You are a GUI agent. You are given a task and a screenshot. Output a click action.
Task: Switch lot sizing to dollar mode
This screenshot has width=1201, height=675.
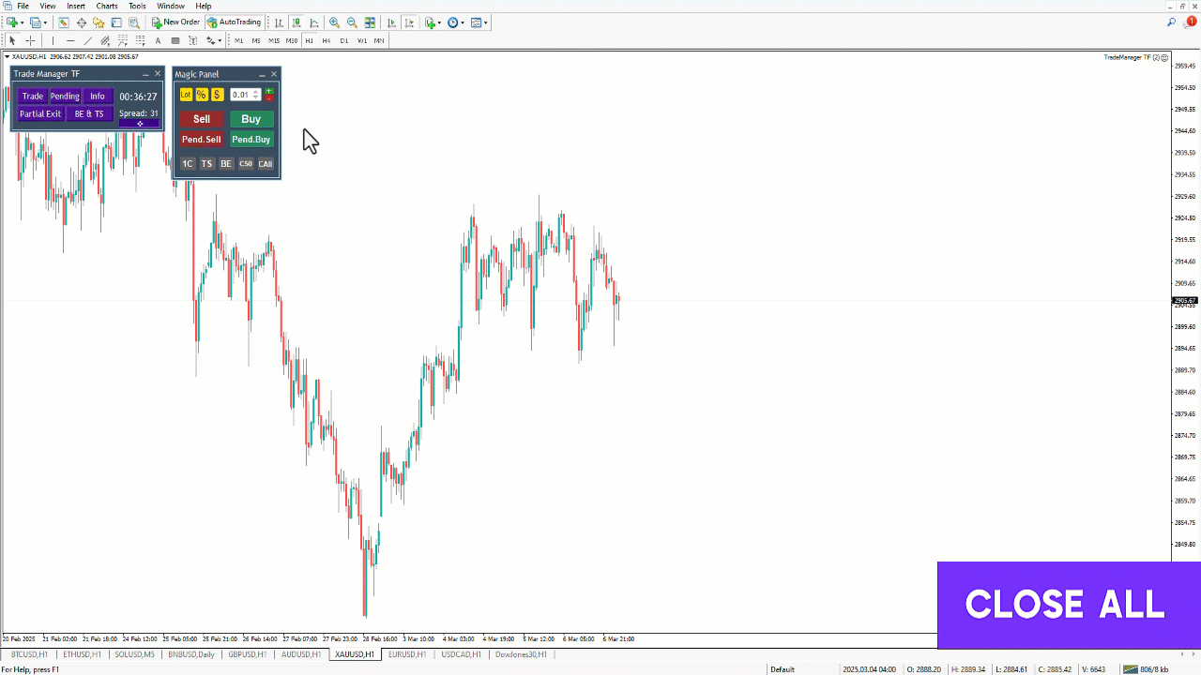tap(217, 94)
